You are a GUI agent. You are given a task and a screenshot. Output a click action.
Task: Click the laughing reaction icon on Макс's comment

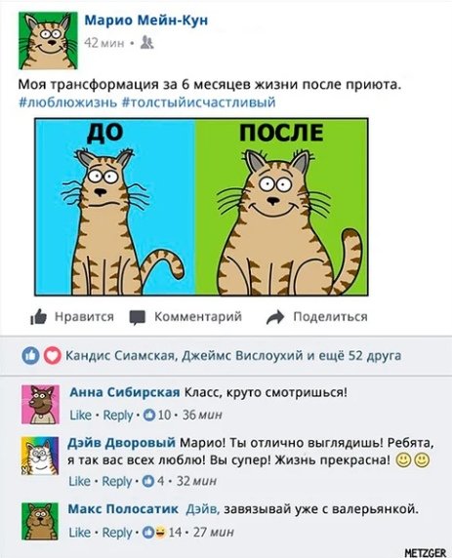[x=160, y=533]
